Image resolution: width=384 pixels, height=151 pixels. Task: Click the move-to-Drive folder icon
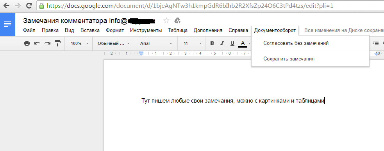177,21
